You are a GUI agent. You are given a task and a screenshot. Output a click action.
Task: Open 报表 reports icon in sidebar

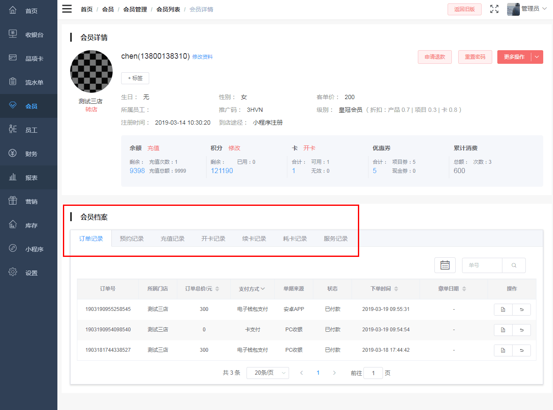click(13, 177)
